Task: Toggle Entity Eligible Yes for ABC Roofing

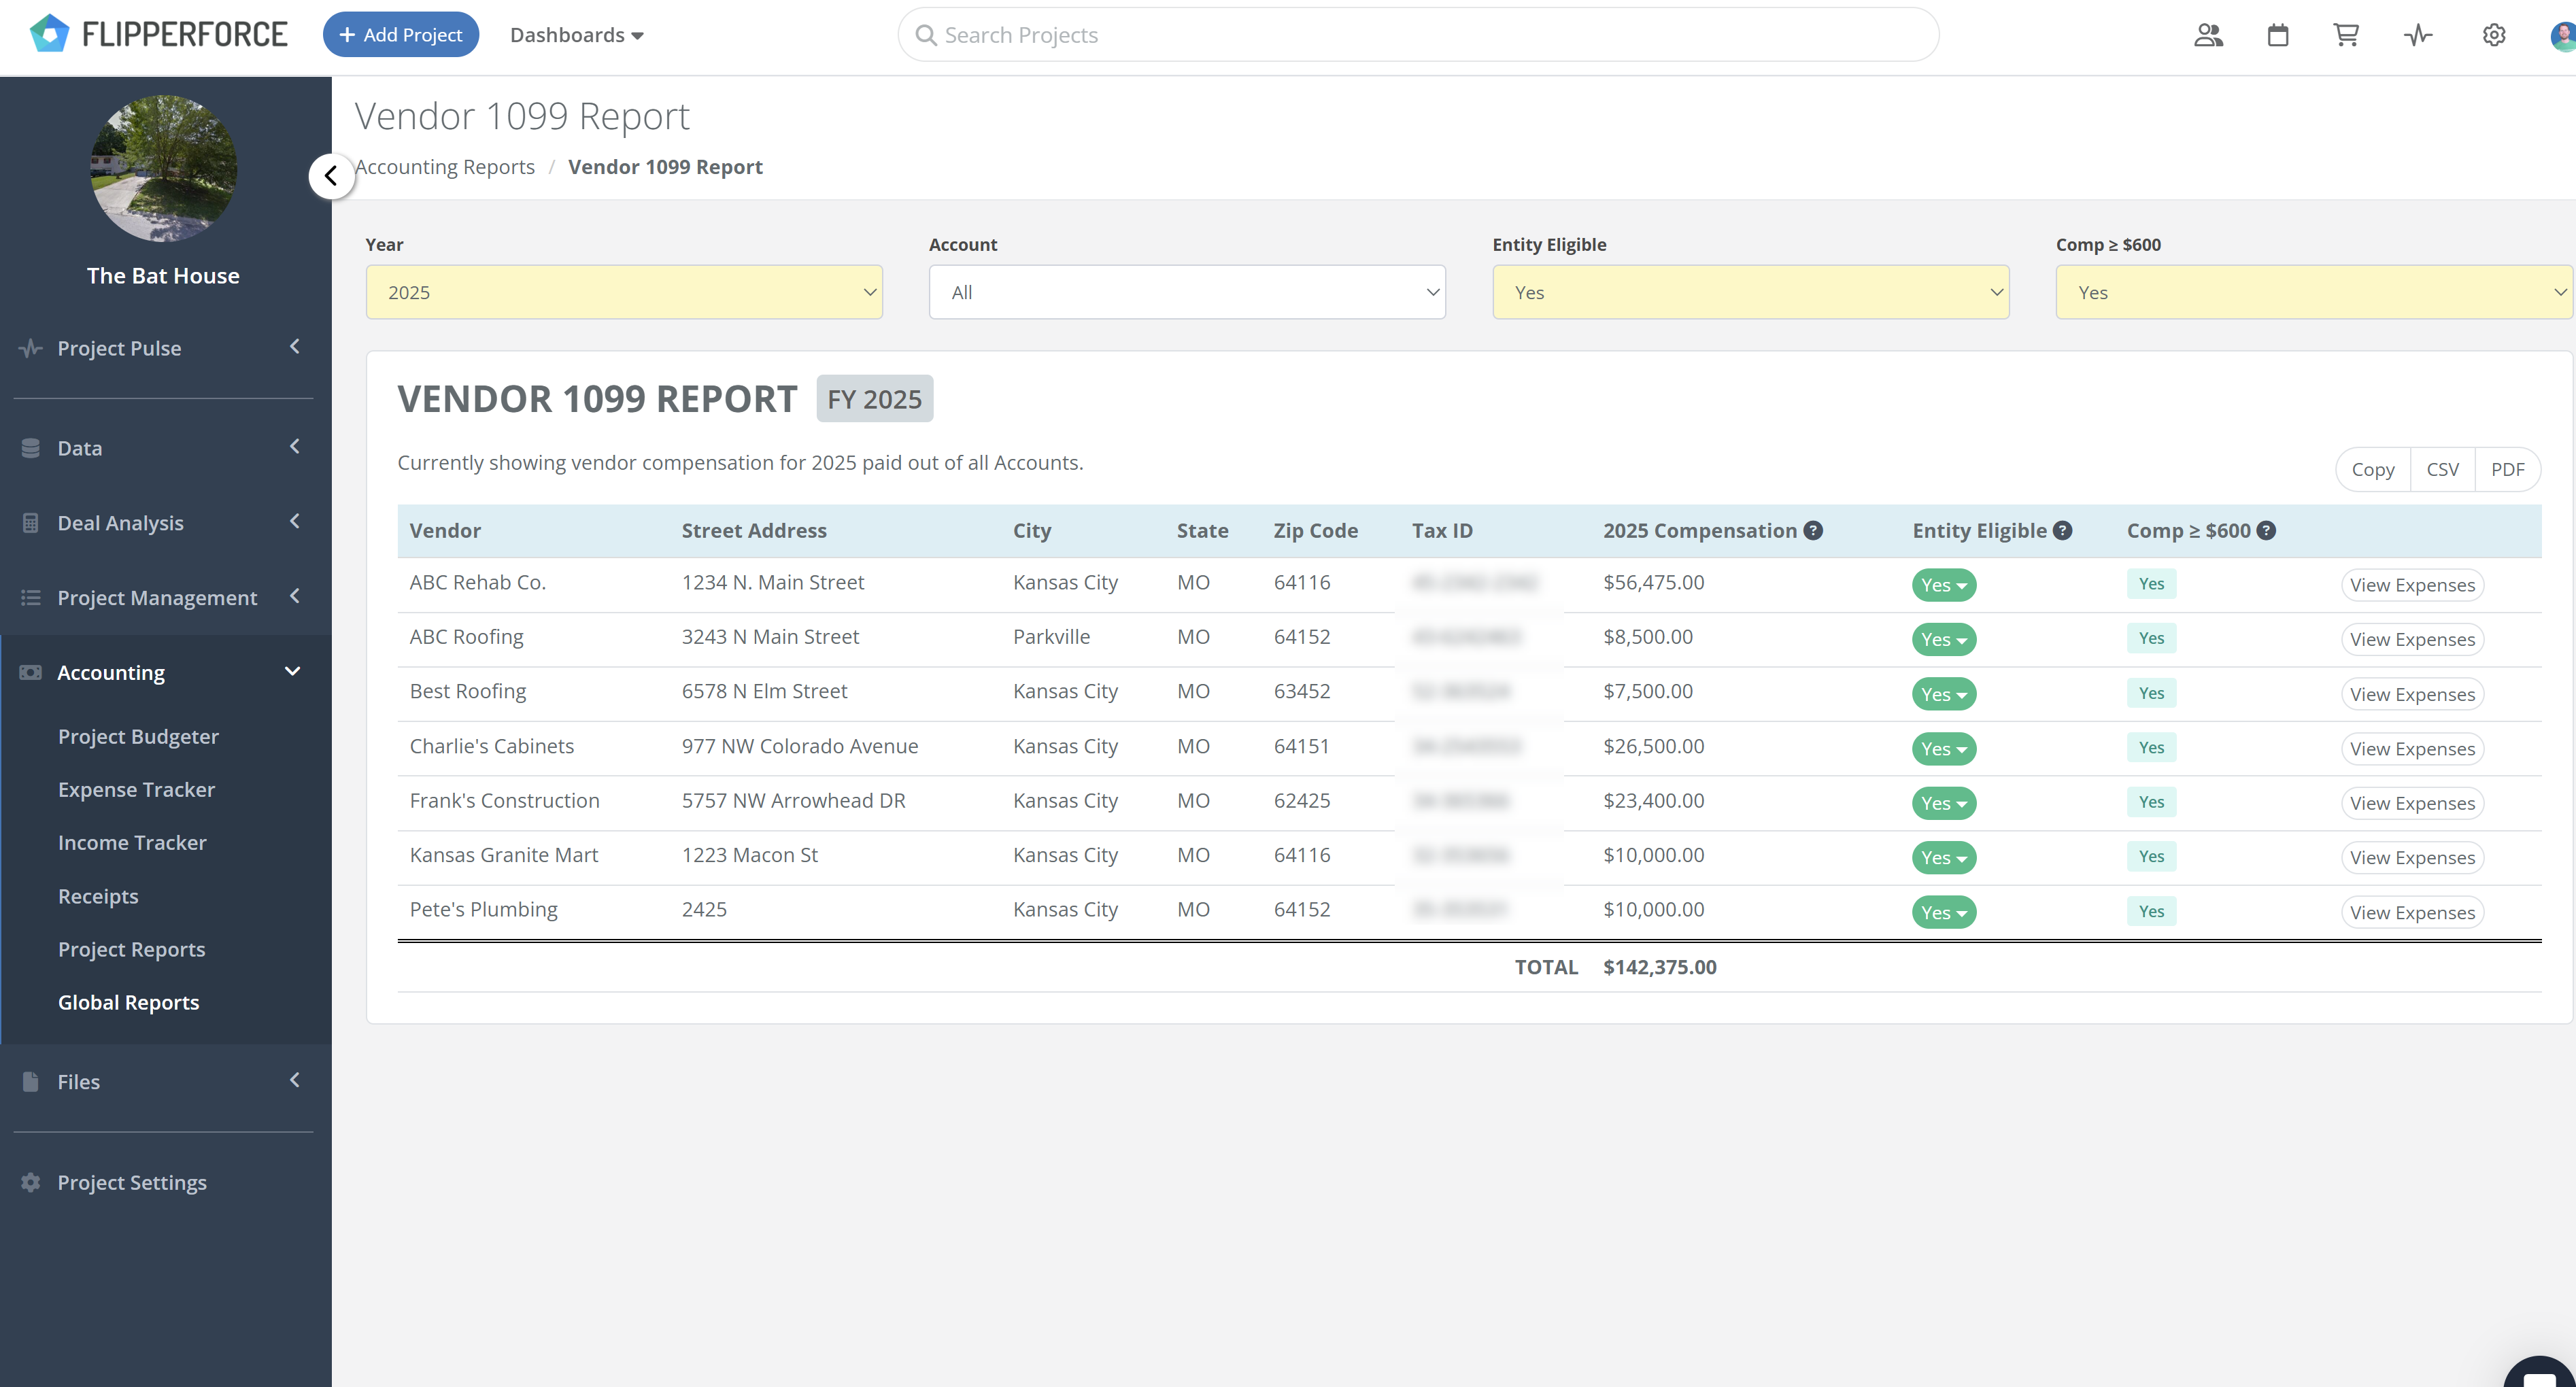Action: [1943, 640]
